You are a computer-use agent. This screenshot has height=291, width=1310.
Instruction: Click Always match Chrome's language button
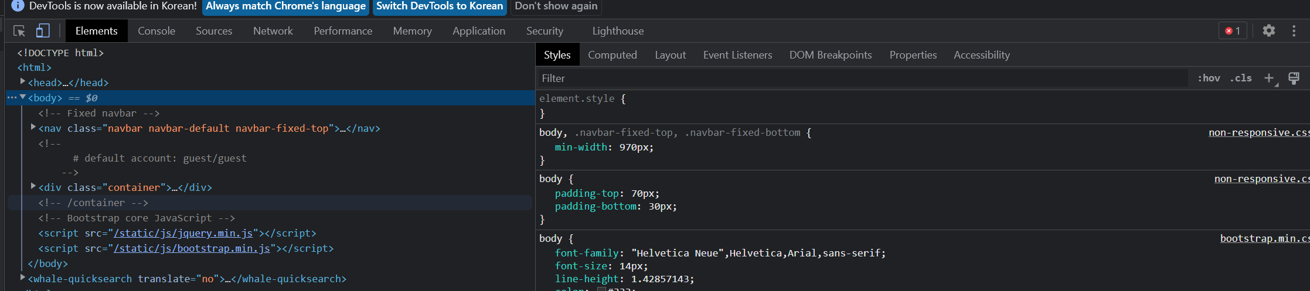click(x=285, y=6)
